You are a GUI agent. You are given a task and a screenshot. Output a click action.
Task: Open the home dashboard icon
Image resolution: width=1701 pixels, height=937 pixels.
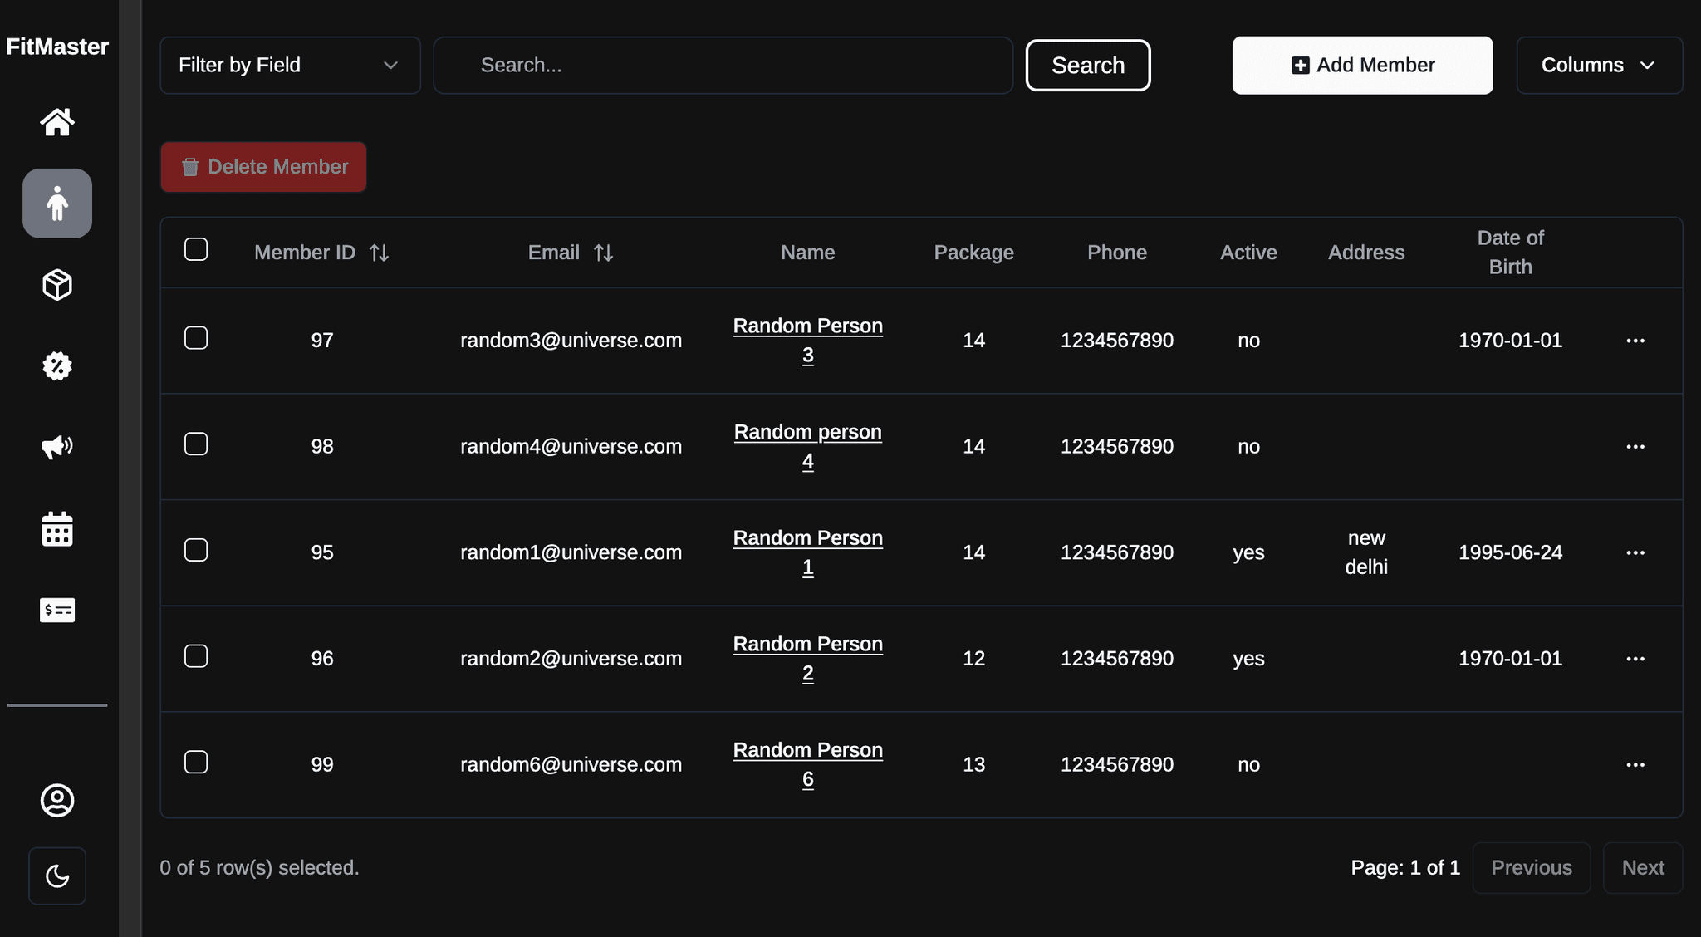click(x=57, y=122)
